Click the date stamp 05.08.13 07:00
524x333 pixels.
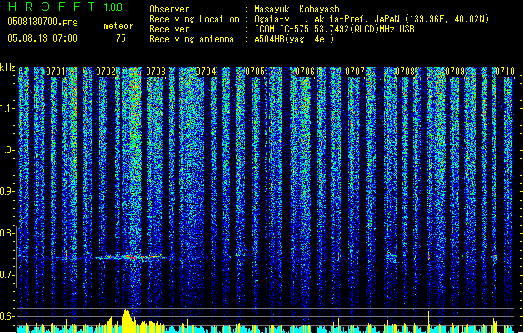pyautogui.click(x=42, y=38)
